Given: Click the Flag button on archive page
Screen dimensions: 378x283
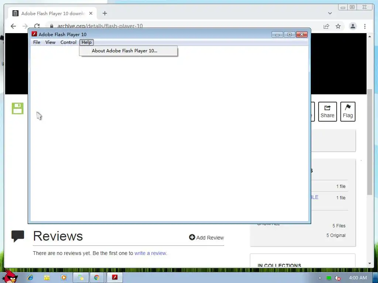Looking at the screenshot, I should click(x=348, y=111).
